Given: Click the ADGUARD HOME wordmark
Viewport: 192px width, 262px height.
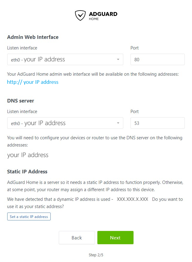Looking at the screenshot, I should (x=103, y=16).
